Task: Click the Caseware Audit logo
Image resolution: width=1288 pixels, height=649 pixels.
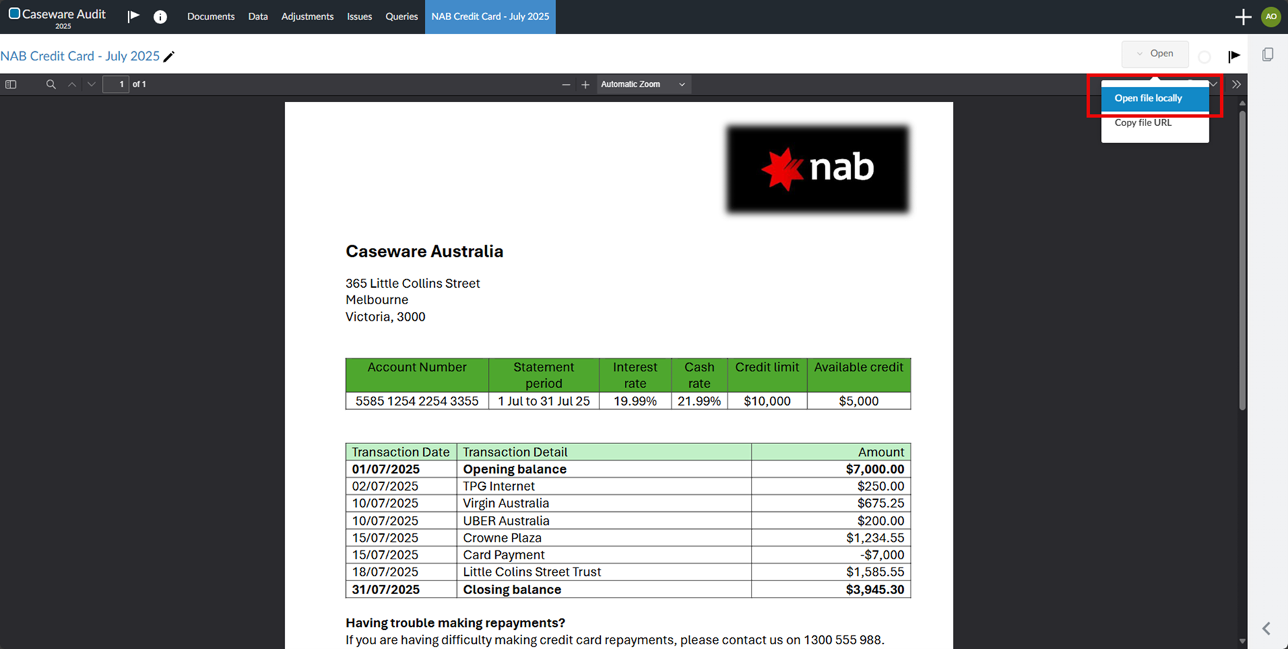Action: pos(58,16)
